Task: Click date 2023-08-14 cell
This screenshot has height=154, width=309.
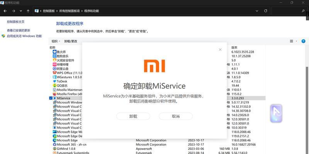Action: tap(196, 152)
